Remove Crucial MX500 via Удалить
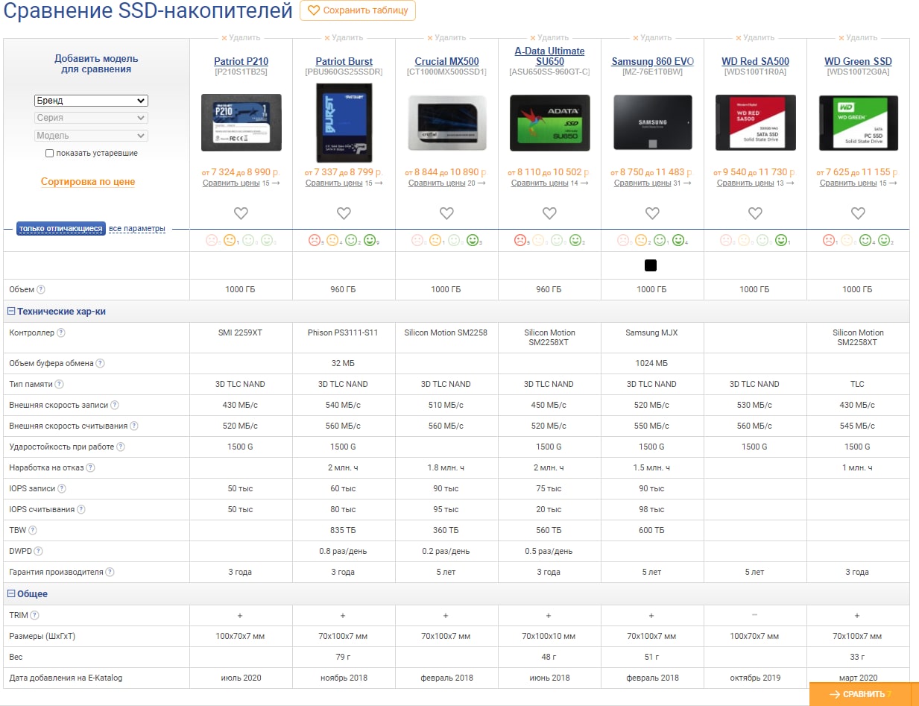Viewport: 919px width, 706px height. click(446, 37)
